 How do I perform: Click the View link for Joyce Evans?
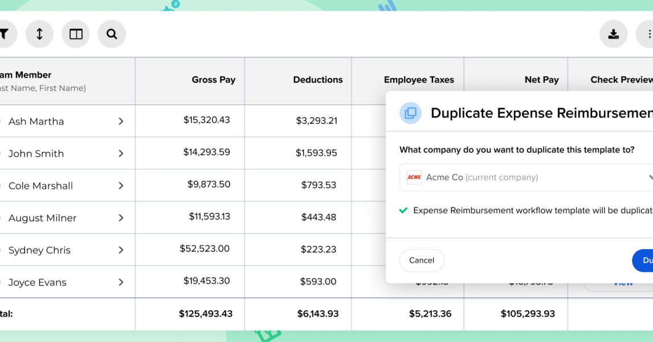pyautogui.click(x=623, y=282)
